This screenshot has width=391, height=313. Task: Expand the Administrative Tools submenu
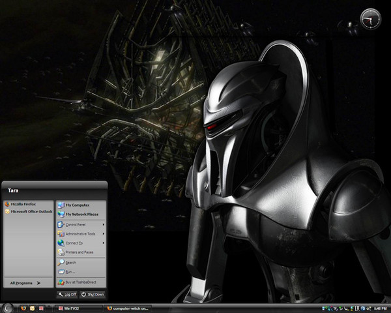click(81, 233)
